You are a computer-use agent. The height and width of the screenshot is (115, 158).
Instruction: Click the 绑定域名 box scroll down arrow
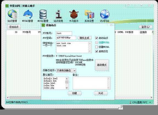90,51
